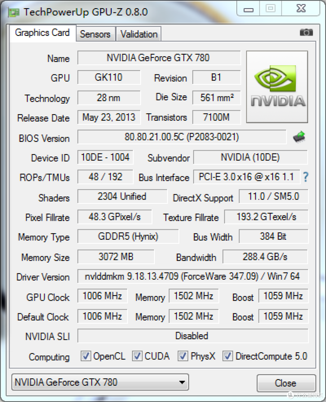Click the BIOS Version field 80.80.21.00.5C
This screenshot has height=402, width=326.
[182, 137]
